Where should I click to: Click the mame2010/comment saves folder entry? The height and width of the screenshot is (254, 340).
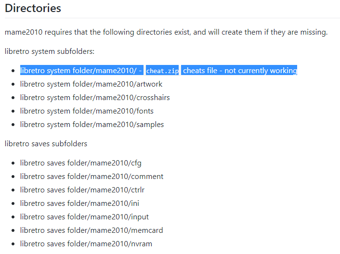point(92,176)
